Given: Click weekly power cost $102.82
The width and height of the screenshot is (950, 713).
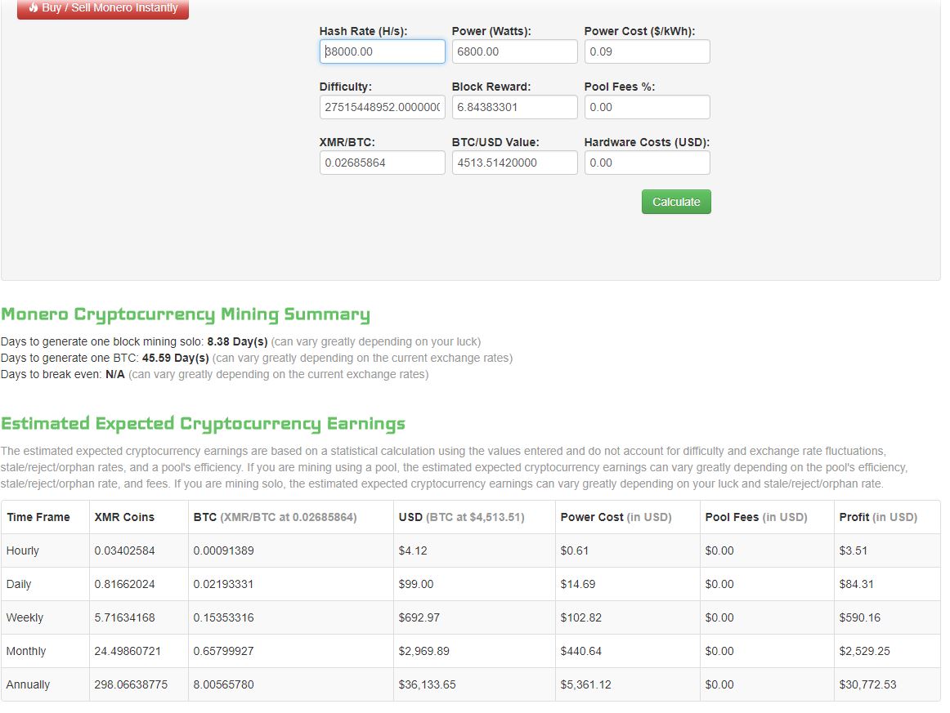Looking at the screenshot, I should [581, 617].
